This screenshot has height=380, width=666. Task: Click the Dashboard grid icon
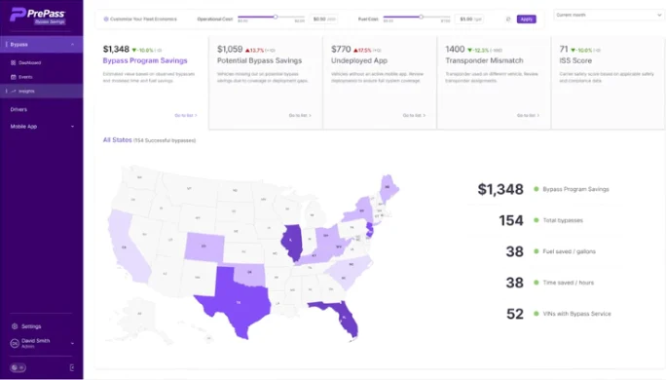pyautogui.click(x=14, y=62)
